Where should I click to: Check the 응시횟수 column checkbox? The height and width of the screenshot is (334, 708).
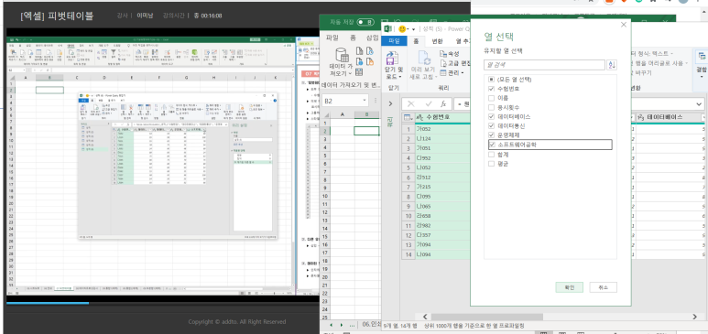(x=491, y=107)
